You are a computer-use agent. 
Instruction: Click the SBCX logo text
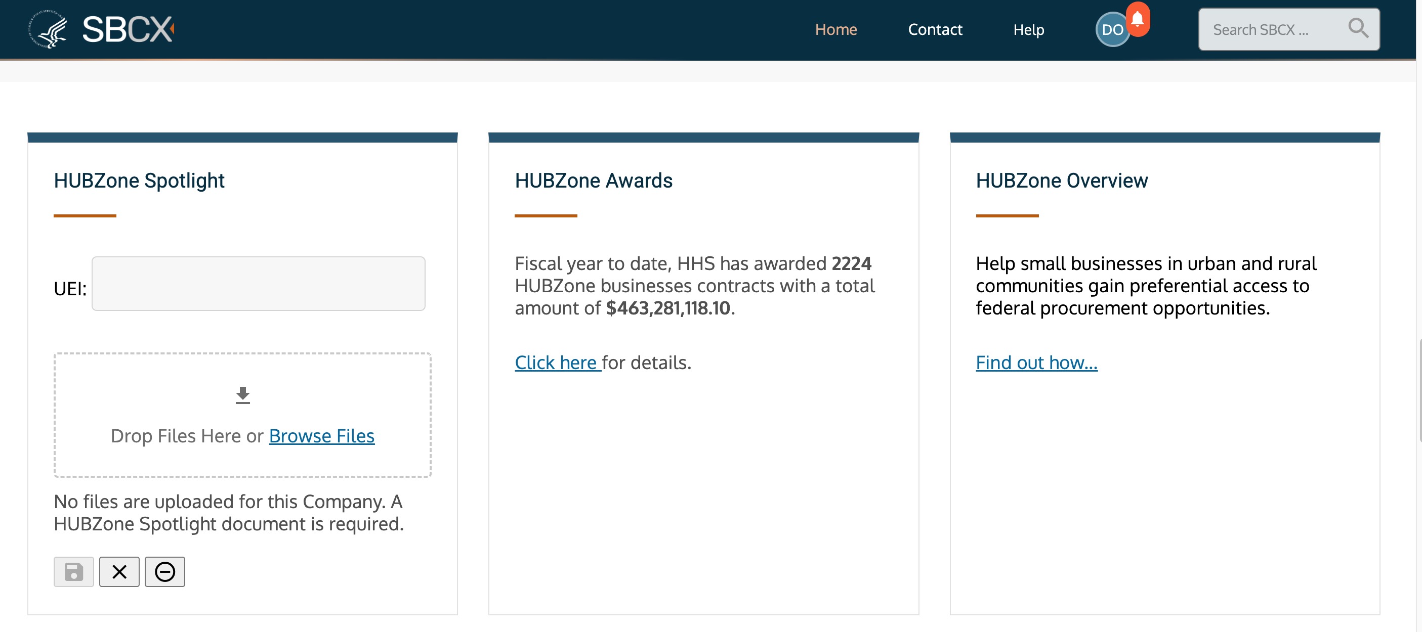128,29
